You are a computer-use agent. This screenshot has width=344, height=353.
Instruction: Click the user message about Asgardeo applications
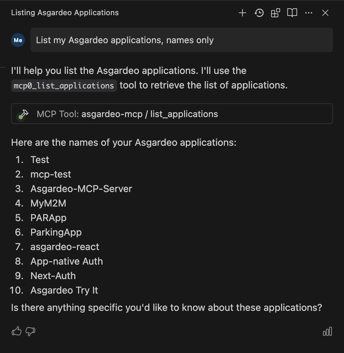pyautogui.click(x=181, y=40)
